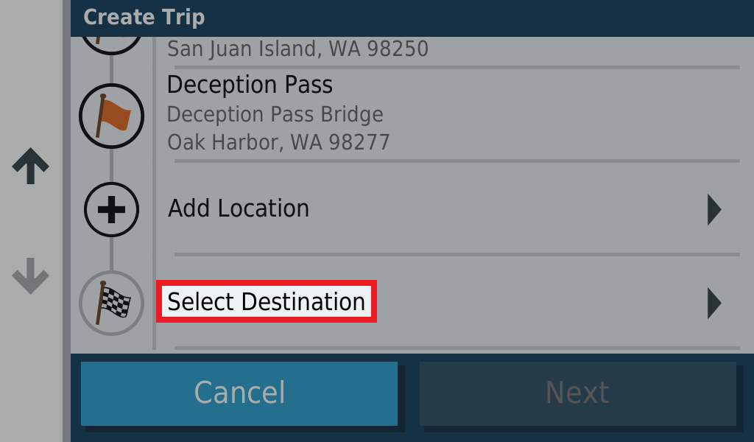Tap the partially visible top flag icon
Viewport: 754px width, 442px height.
[x=112, y=46]
